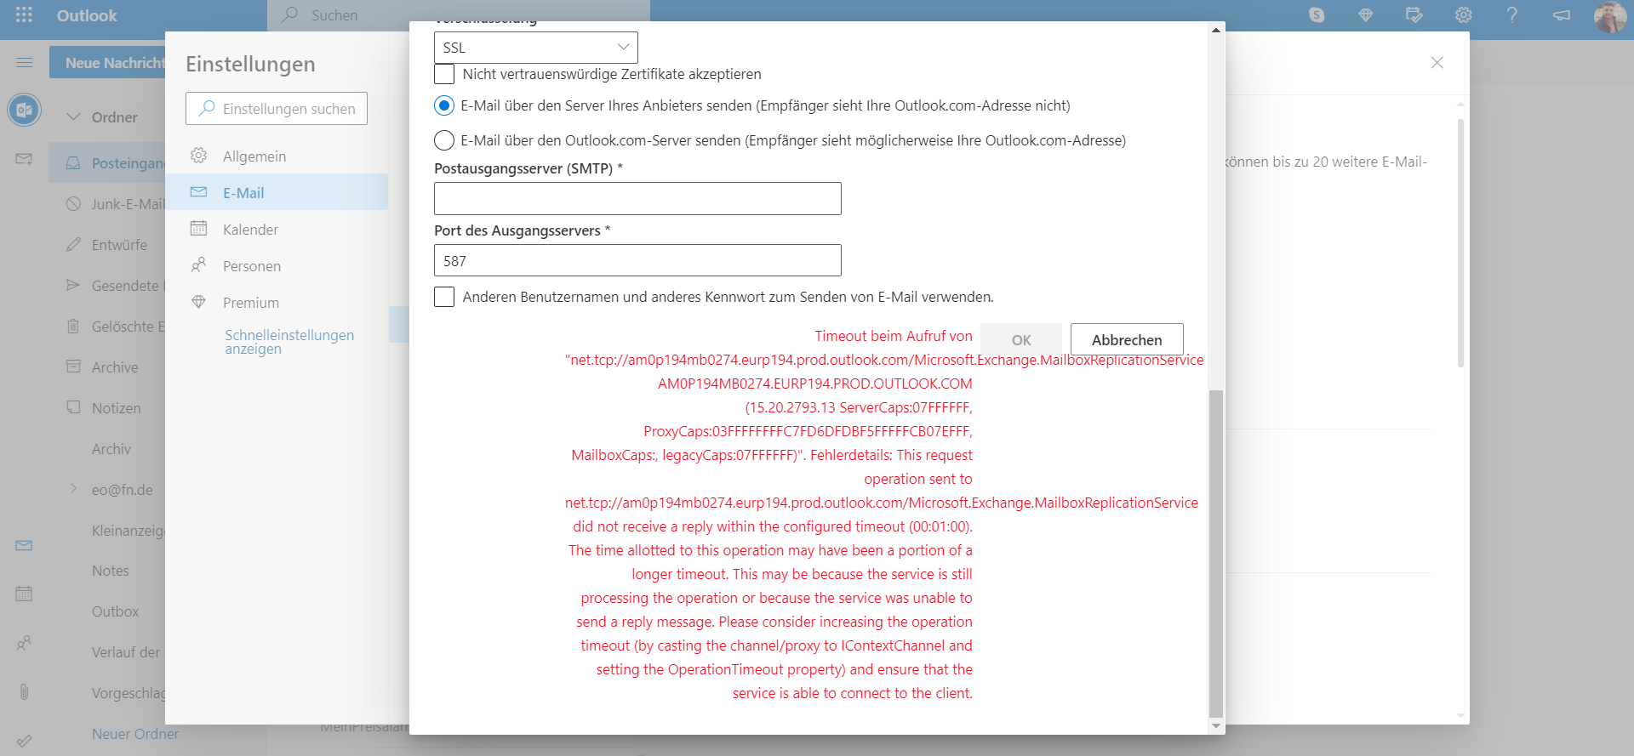The width and height of the screenshot is (1634, 756).
Task: Open the Notes folder
Action: 108,571
